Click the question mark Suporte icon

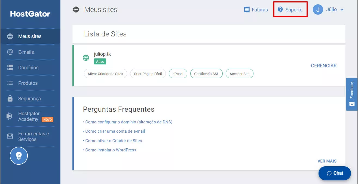coord(280,10)
